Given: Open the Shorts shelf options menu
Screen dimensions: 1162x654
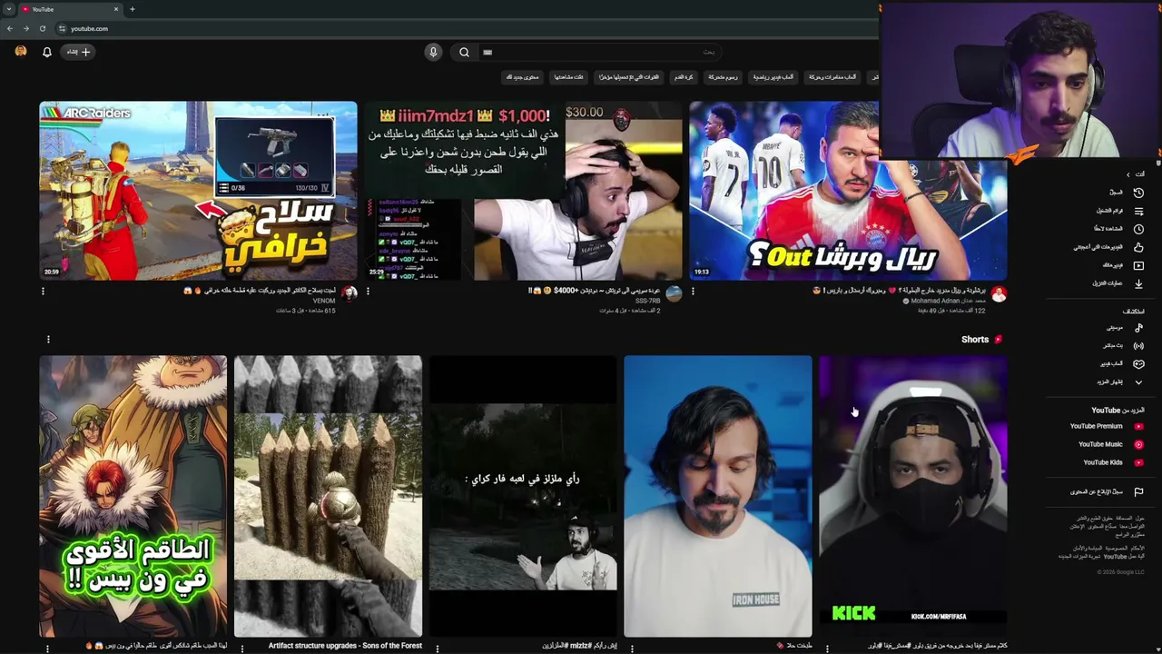Looking at the screenshot, I should click(48, 340).
